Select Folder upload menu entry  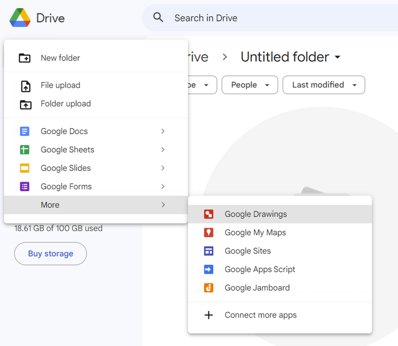96,104
